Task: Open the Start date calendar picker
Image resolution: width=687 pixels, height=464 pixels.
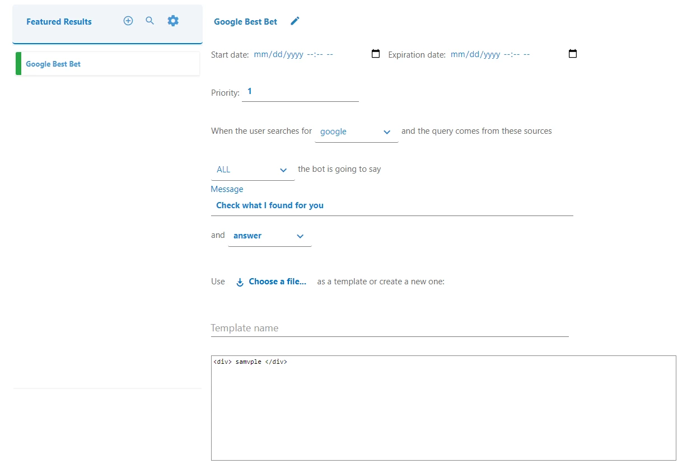Action: click(376, 54)
